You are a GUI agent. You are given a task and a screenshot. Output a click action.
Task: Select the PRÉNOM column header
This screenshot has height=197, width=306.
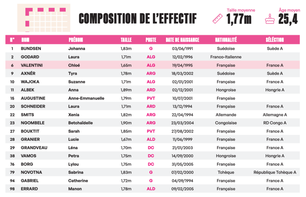[x=76, y=40]
